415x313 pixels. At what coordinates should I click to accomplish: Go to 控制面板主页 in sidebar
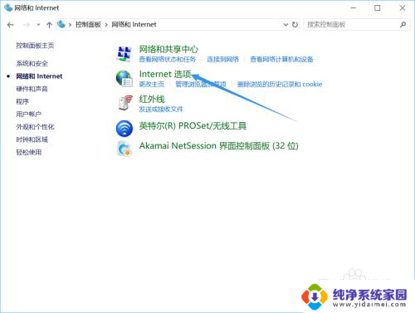tap(35, 46)
